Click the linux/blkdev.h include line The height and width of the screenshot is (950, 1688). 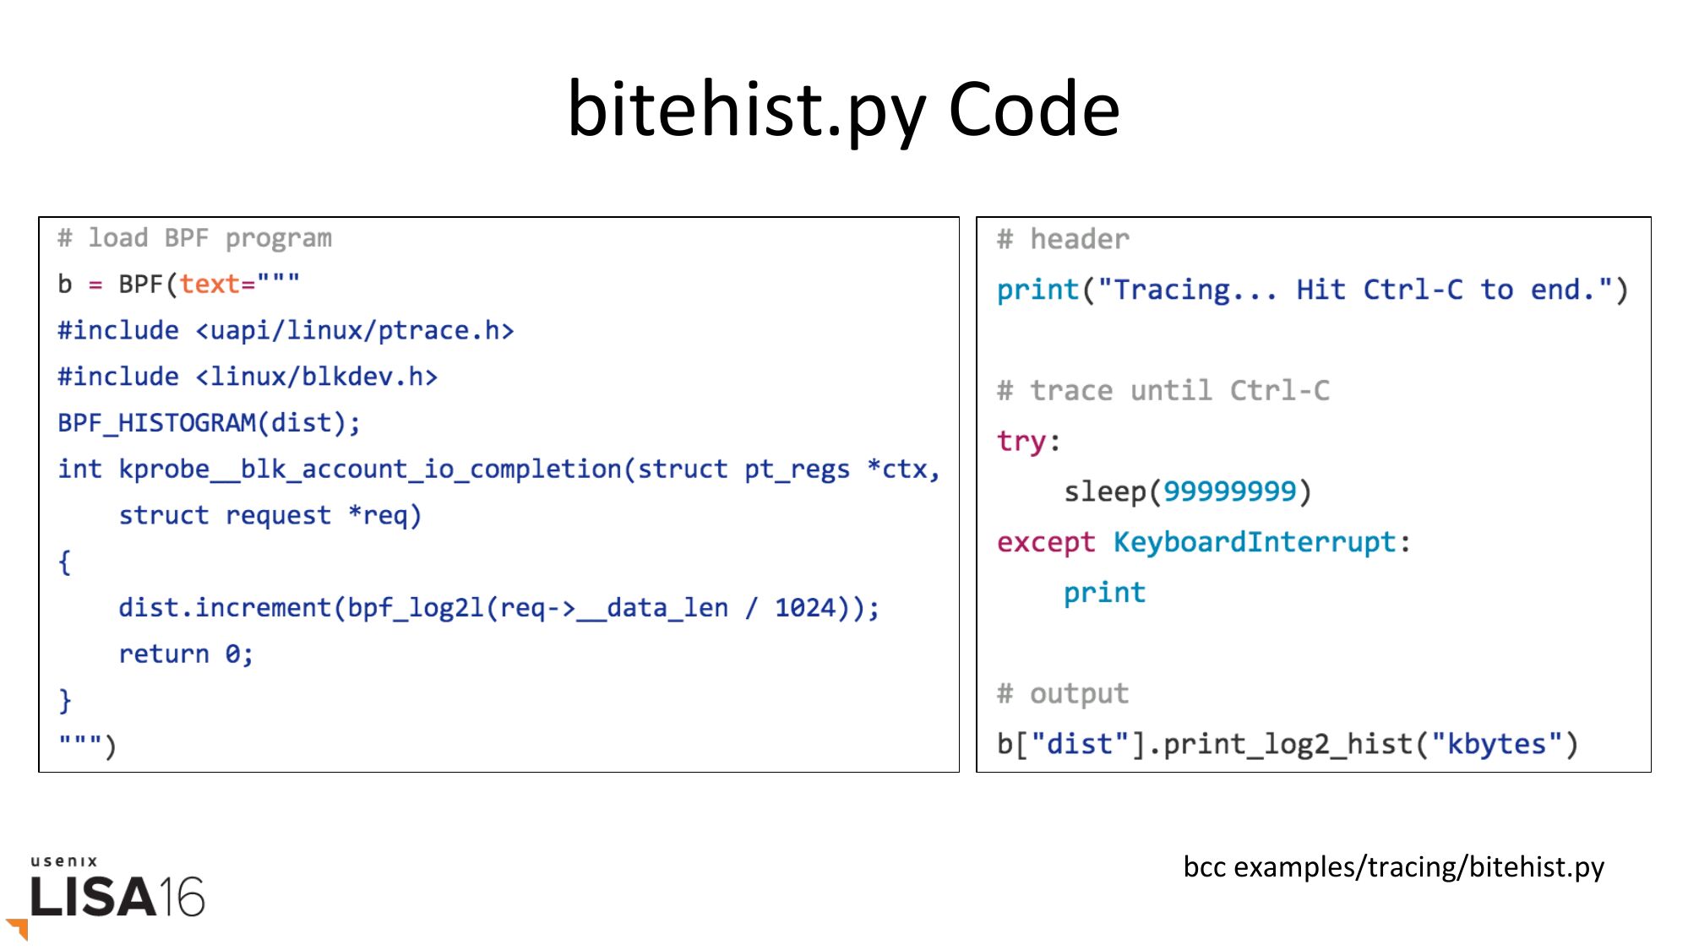point(248,377)
